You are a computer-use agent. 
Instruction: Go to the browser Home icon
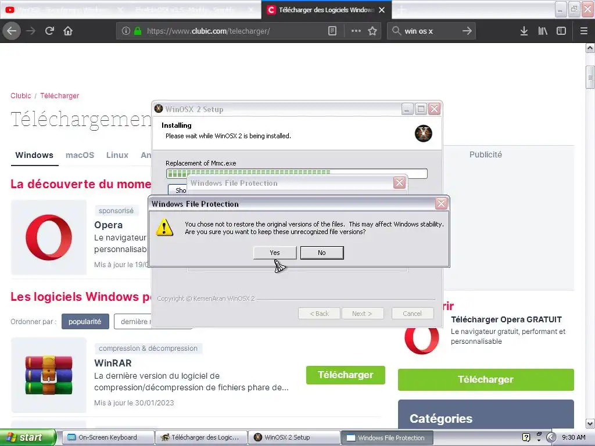click(68, 31)
